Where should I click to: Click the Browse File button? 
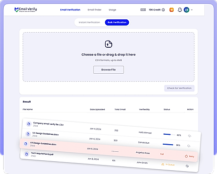point(108,70)
